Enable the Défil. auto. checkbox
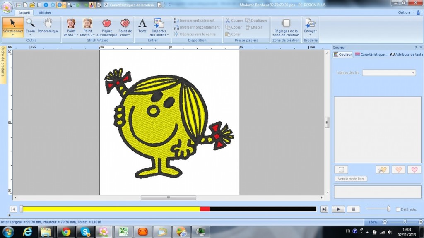Viewport: 424px width, 238px height. (398, 209)
